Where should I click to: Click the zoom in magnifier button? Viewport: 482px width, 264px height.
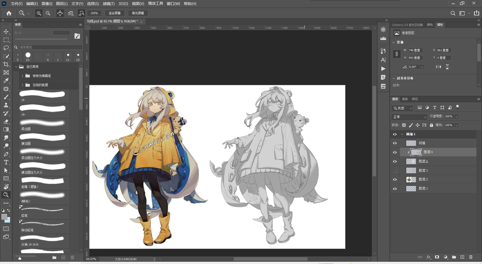click(x=39, y=13)
